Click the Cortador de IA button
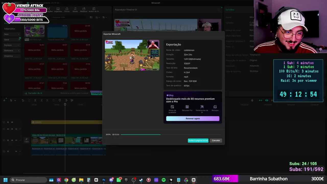327x184 pixels. (33, 93)
